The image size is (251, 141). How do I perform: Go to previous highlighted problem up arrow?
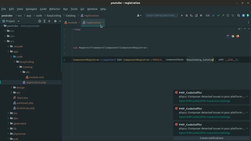coord(245,29)
